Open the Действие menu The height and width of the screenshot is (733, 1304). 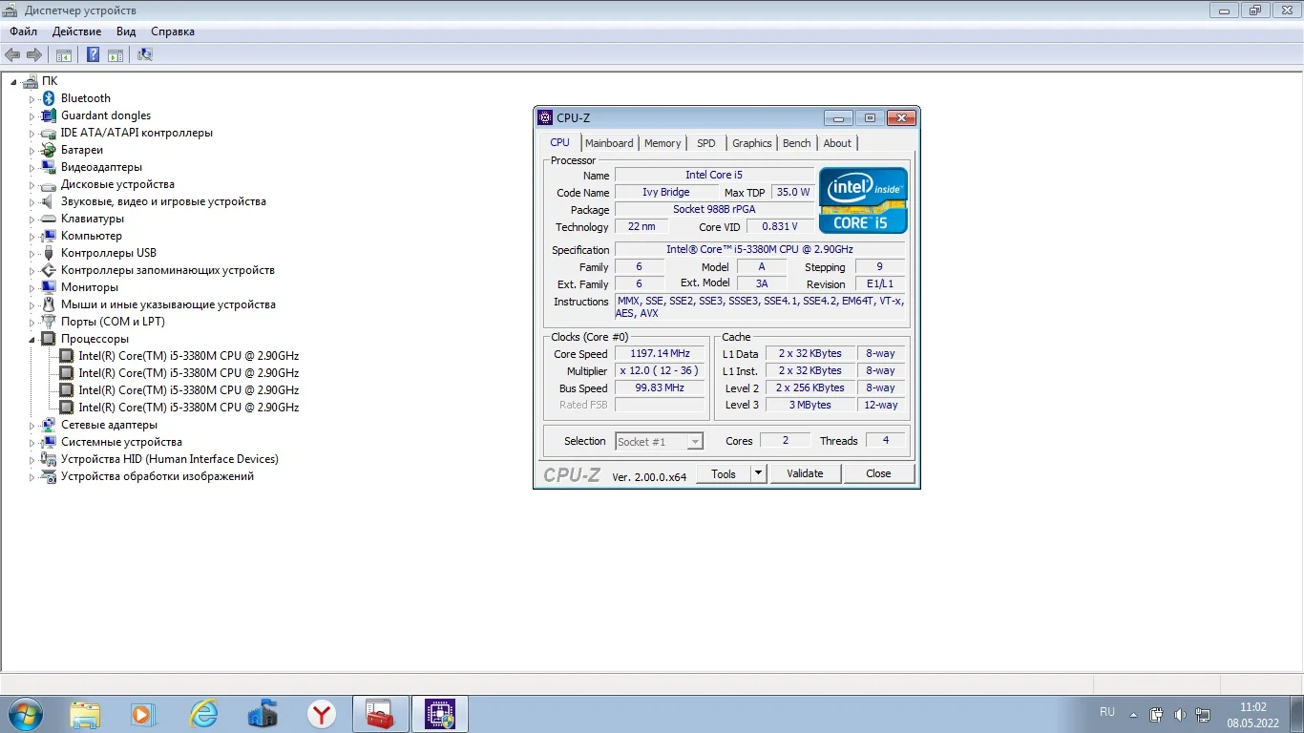coord(77,31)
